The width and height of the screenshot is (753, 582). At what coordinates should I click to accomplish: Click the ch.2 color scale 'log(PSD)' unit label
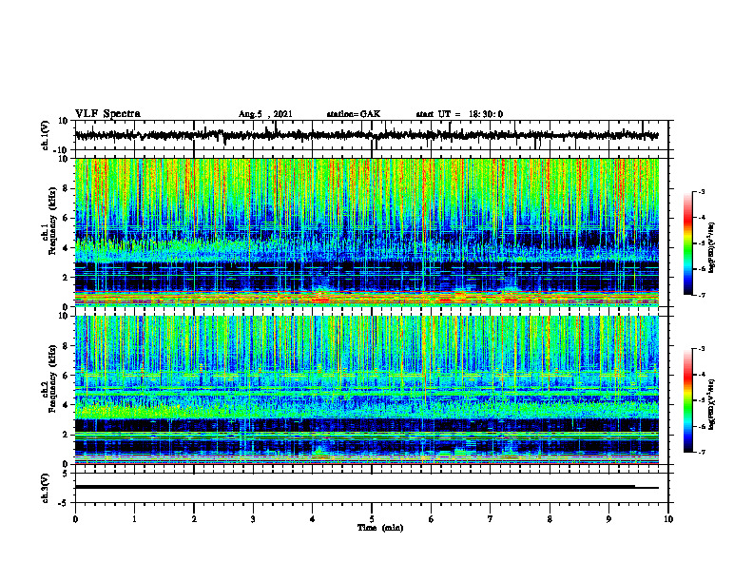(x=712, y=405)
